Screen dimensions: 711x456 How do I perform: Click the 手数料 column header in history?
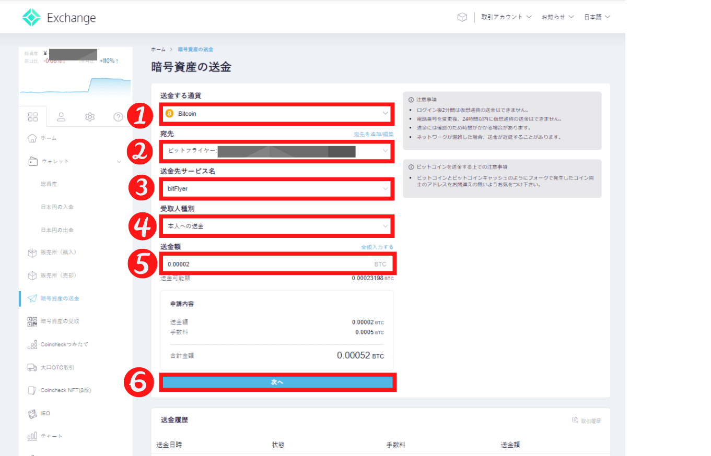396,445
